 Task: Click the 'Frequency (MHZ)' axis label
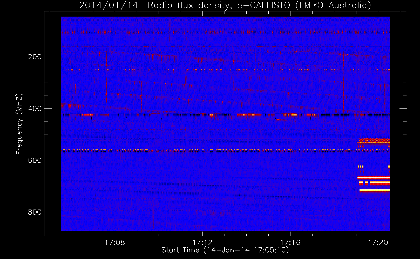pyautogui.click(x=19, y=124)
